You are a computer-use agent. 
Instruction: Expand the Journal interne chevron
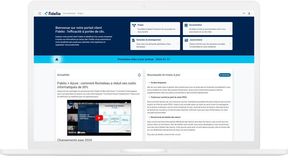pyautogui.click(x=230, y=43)
